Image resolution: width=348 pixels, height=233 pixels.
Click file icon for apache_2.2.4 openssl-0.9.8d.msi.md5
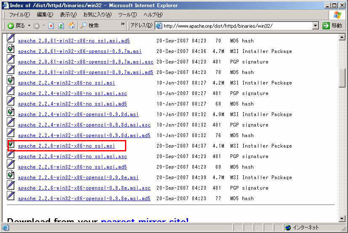(x=11, y=133)
